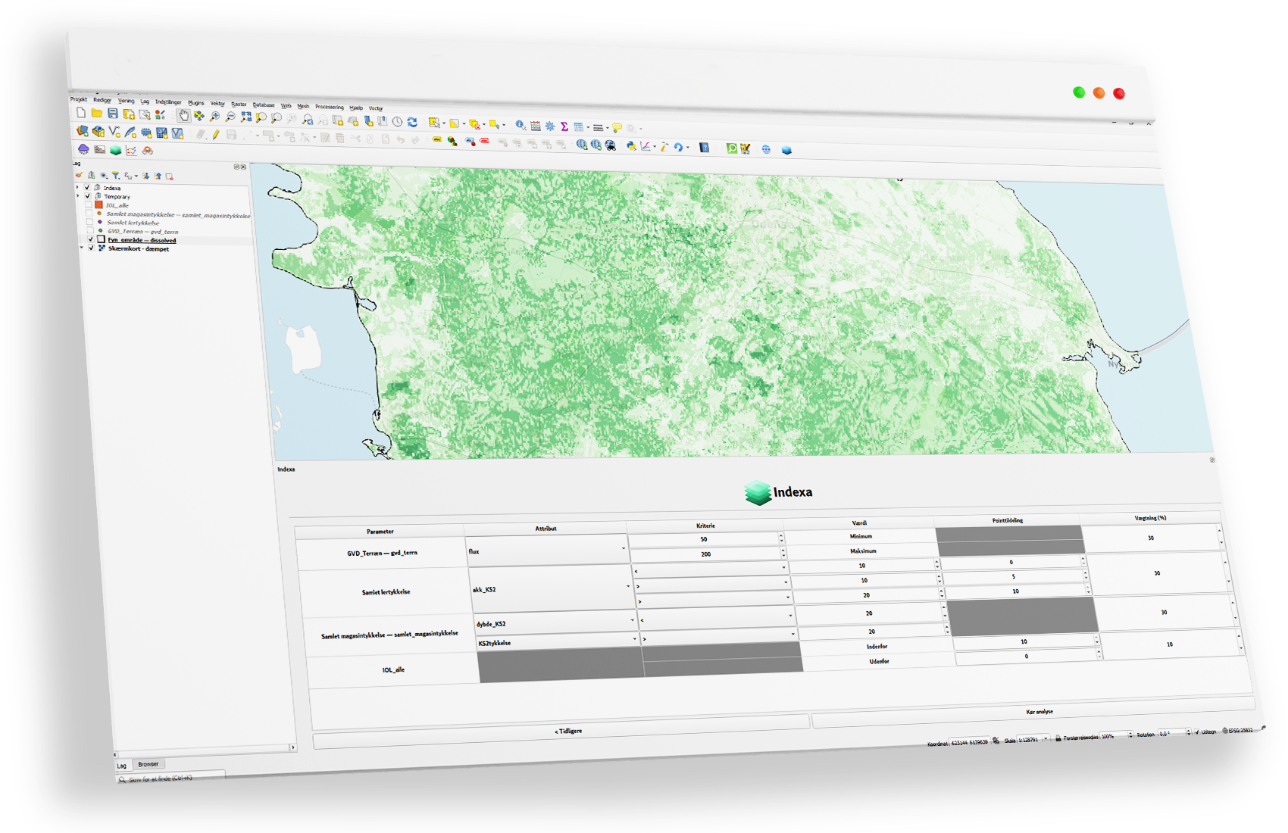Save the project using the diskette icon
The width and height of the screenshot is (1288, 833).
point(113,114)
